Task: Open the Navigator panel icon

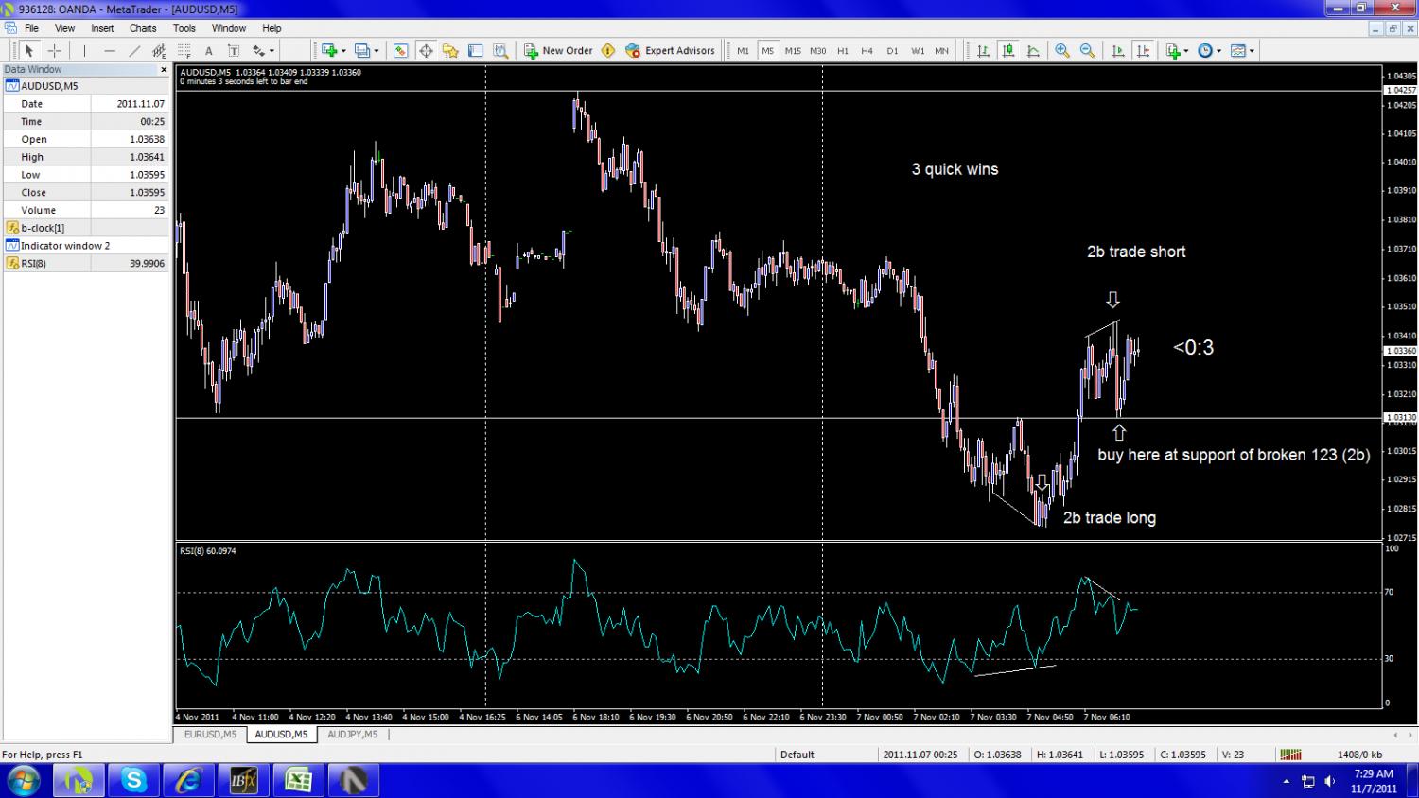Action: click(450, 50)
